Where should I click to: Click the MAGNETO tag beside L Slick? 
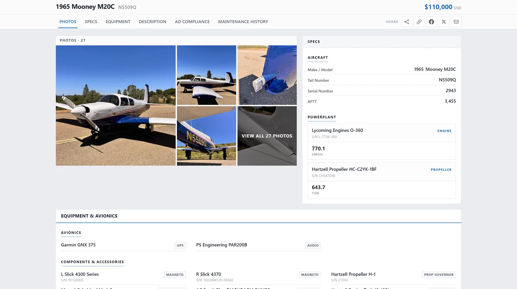click(175, 275)
